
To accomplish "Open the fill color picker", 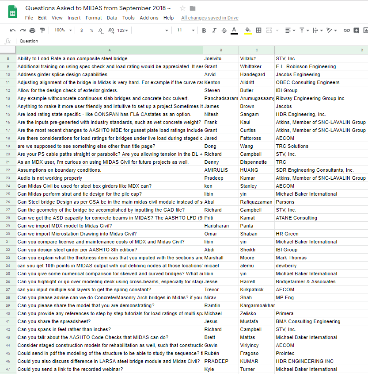I will pyautogui.click(x=248, y=31).
